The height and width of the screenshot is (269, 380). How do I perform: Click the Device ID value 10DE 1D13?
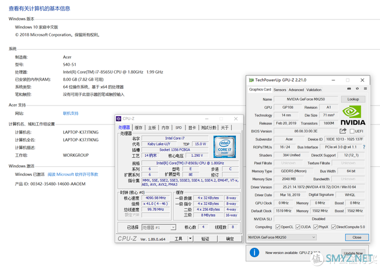pyautogui.click(x=344, y=139)
